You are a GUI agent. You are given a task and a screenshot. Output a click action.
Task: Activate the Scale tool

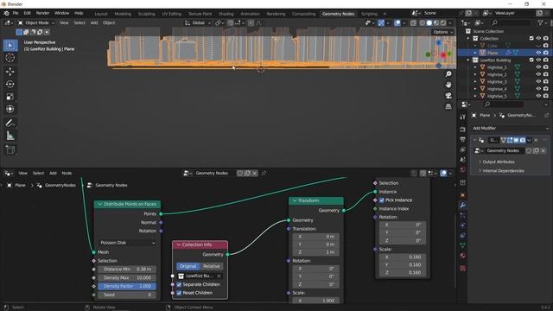tap(10, 97)
